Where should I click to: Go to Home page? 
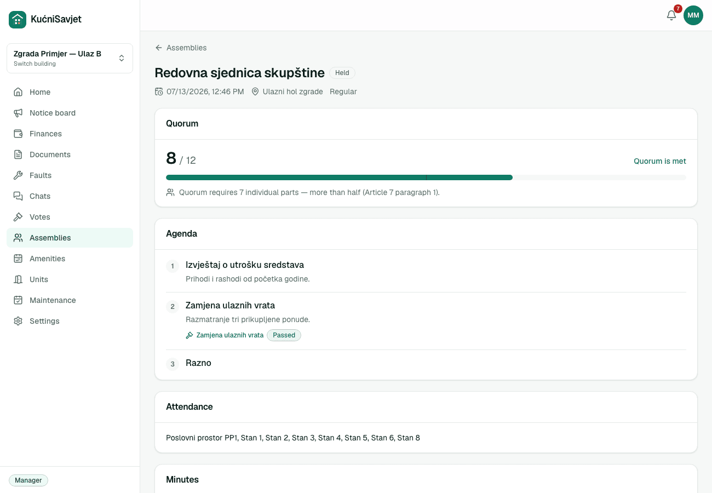(70, 92)
